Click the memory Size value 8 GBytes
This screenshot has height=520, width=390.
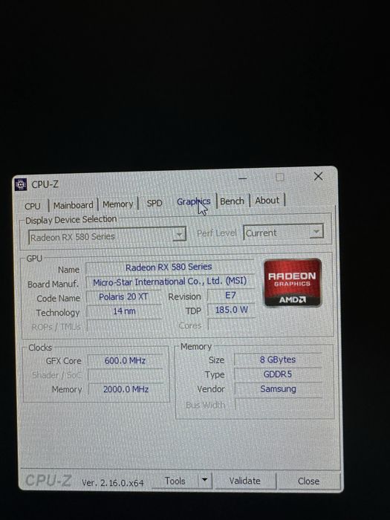(278, 360)
